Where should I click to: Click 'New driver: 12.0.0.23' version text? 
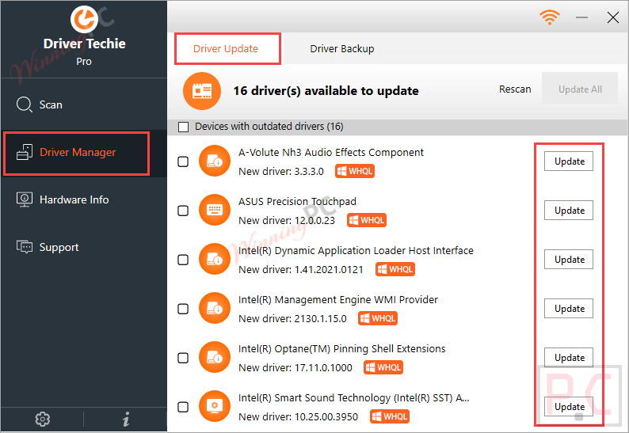click(287, 221)
